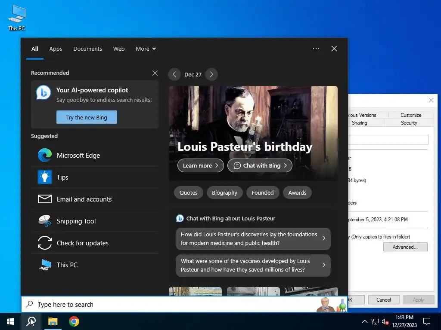Select the Quotes chip

[x=189, y=193]
